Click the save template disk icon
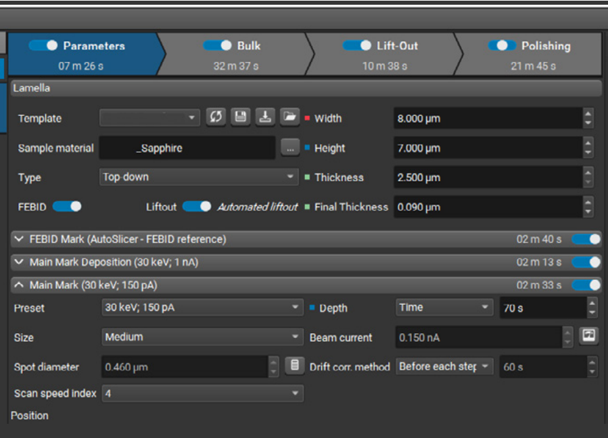This screenshot has width=608, height=438. [239, 117]
